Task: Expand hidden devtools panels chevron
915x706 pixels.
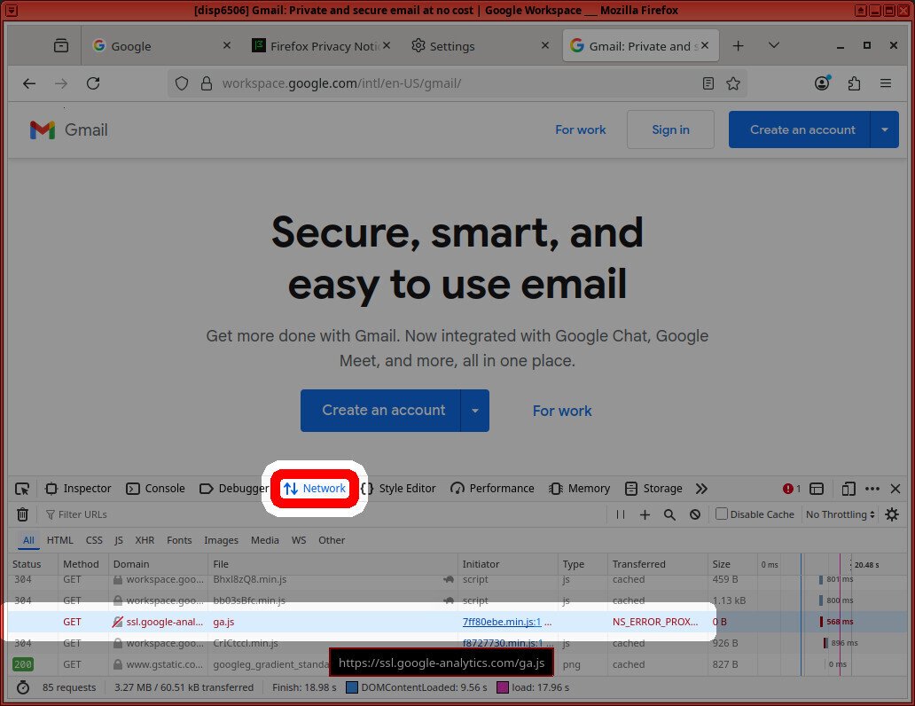Action: pos(701,488)
